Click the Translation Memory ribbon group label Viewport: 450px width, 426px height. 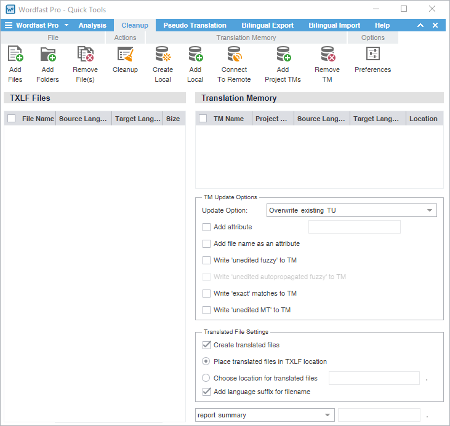(246, 37)
